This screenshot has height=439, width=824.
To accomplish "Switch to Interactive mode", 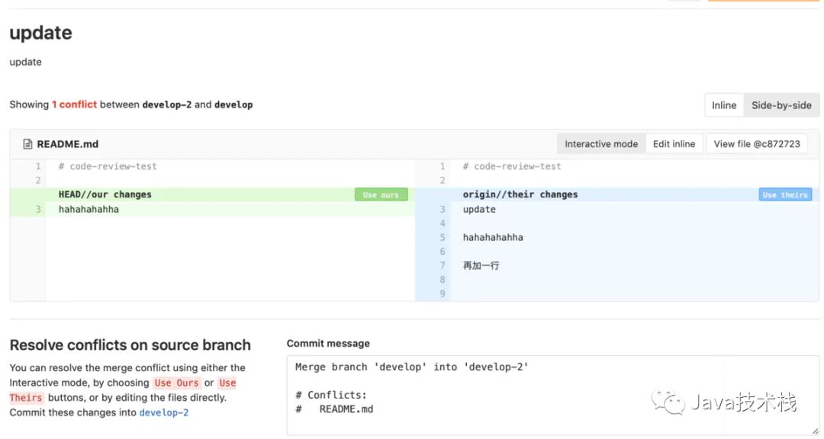I will (x=601, y=144).
